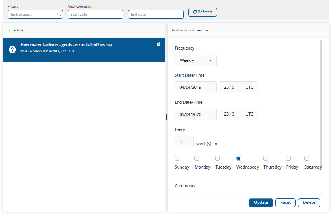Tick the Friday checkbox
This screenshot has width=334, height=215.
click(288, 158)
